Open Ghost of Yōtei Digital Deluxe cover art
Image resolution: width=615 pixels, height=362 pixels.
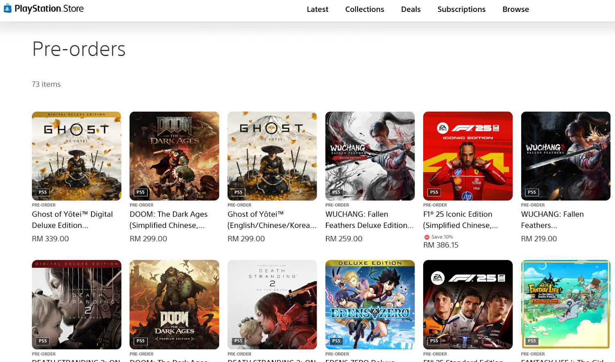77,156
